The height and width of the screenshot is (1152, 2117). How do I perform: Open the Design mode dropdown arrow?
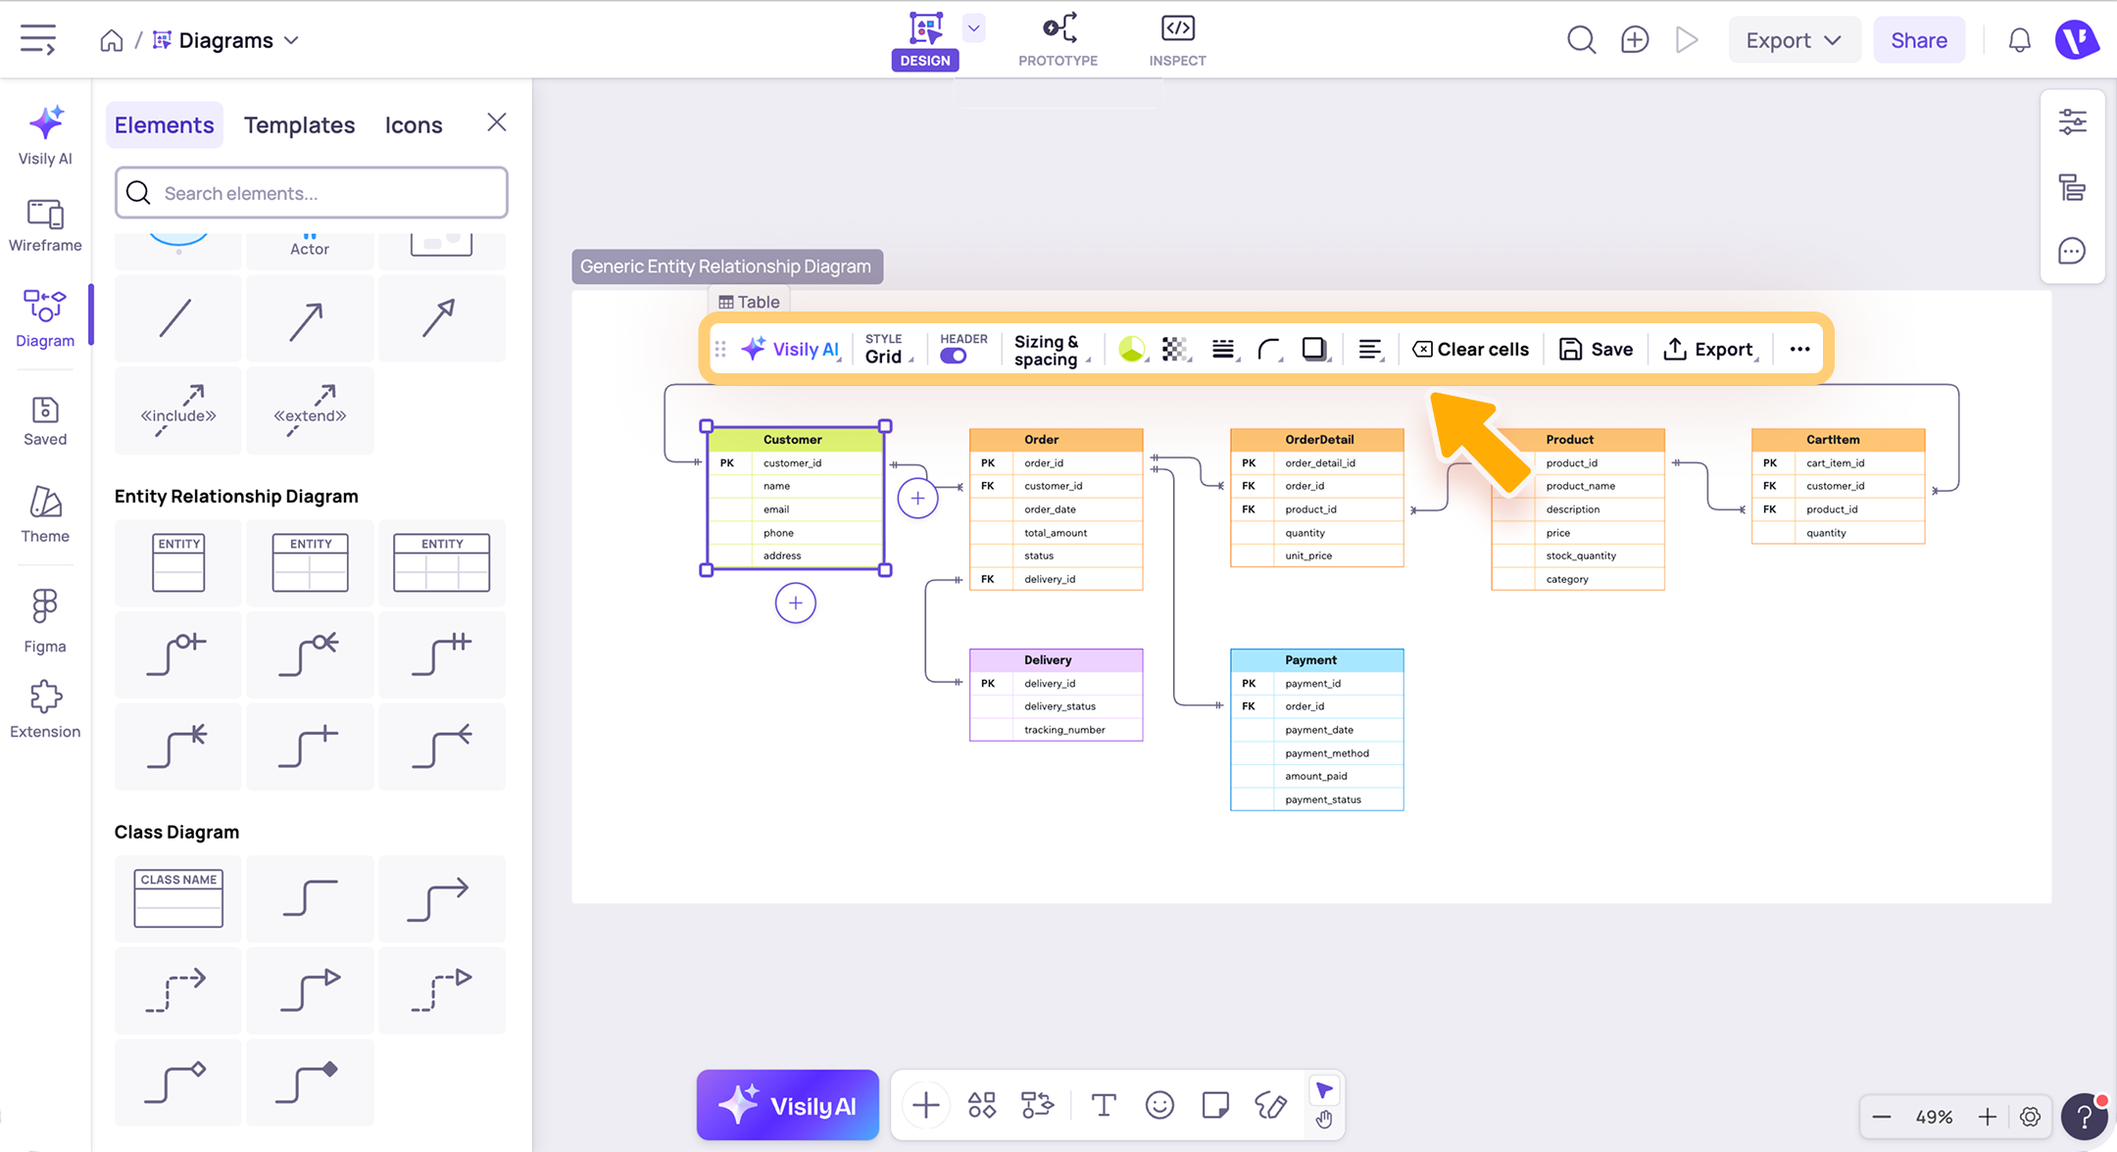[x=974, y=27]
